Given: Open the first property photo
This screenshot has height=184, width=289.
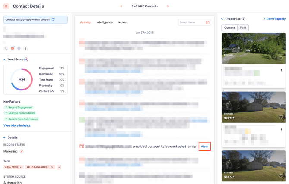Looking at the screenshot, I should pyautogui.click(x=254, y=48).
